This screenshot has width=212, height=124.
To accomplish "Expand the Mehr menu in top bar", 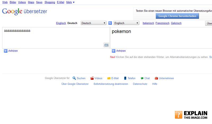I will coord(70,2).
